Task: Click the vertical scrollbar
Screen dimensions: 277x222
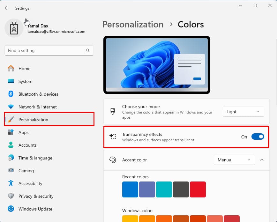Action: (276, 72)
